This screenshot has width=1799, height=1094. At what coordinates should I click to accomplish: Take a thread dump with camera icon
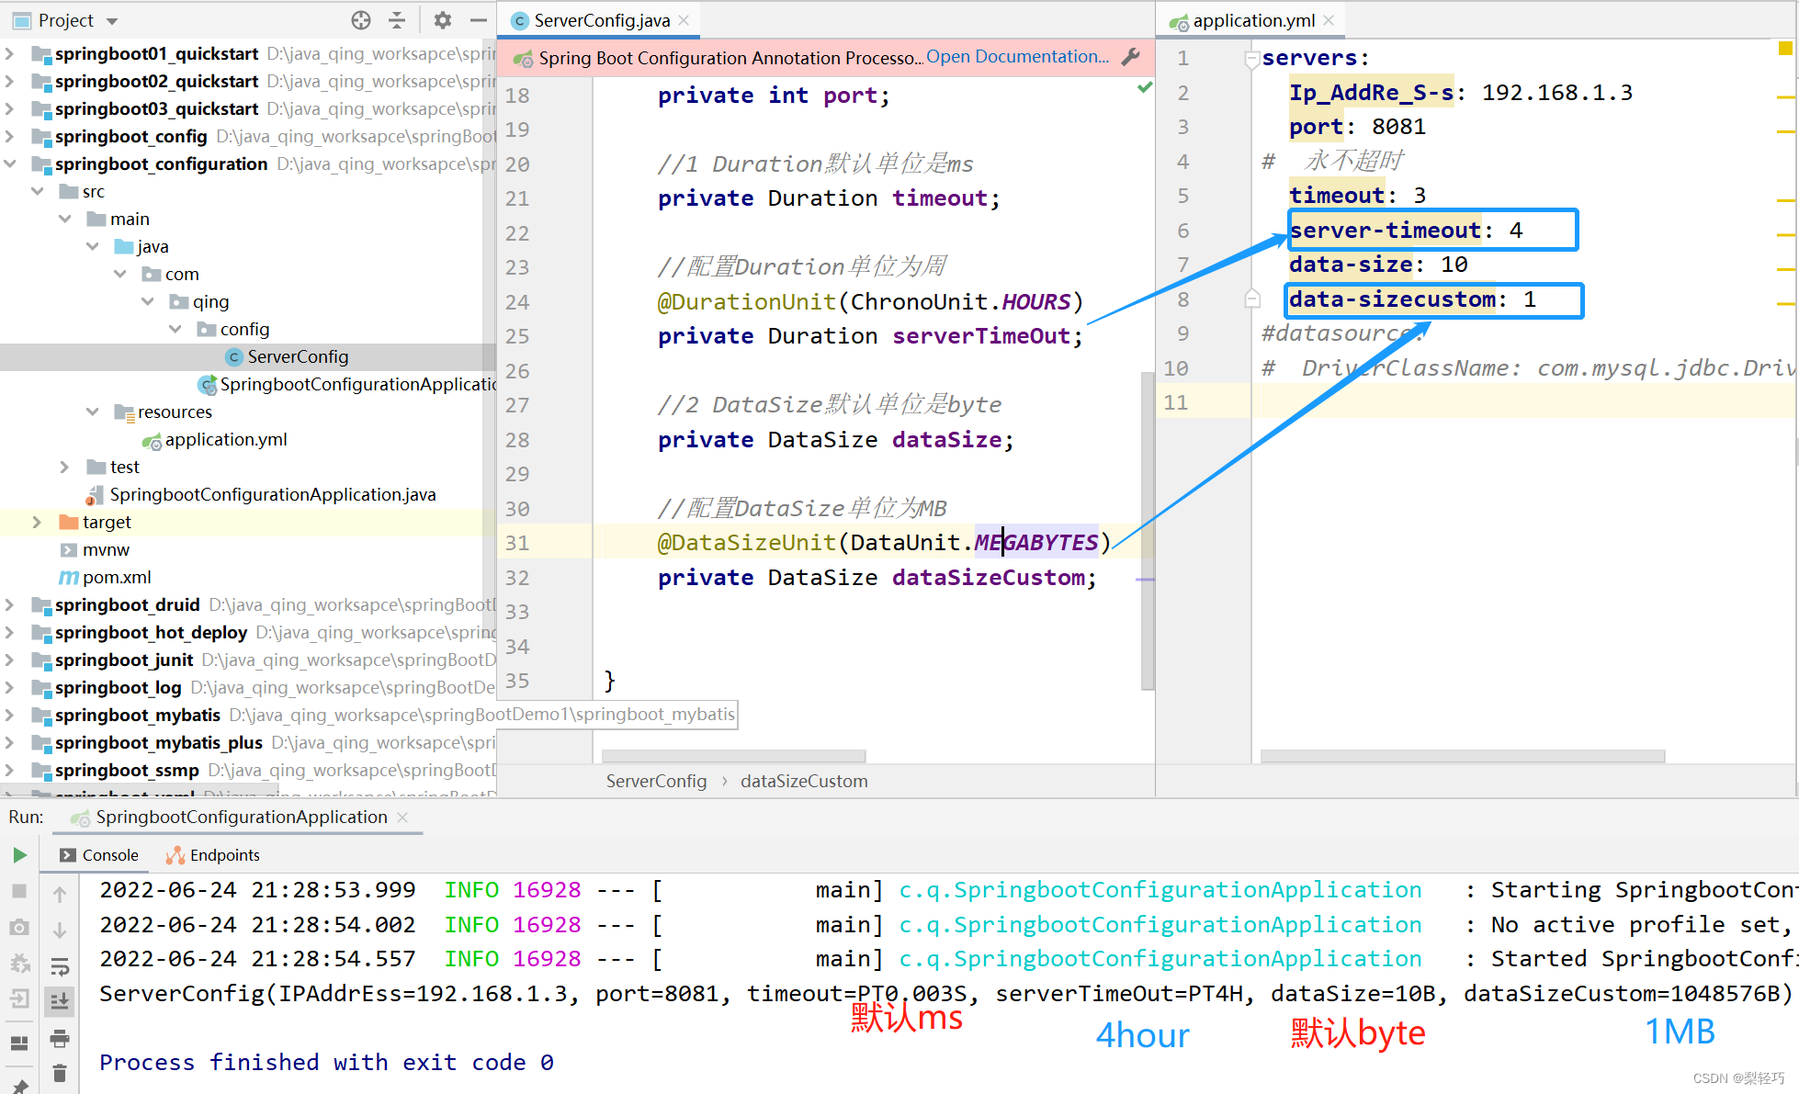pos(19,928)
